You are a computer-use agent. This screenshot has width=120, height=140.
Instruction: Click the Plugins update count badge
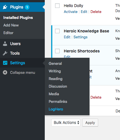27,7
